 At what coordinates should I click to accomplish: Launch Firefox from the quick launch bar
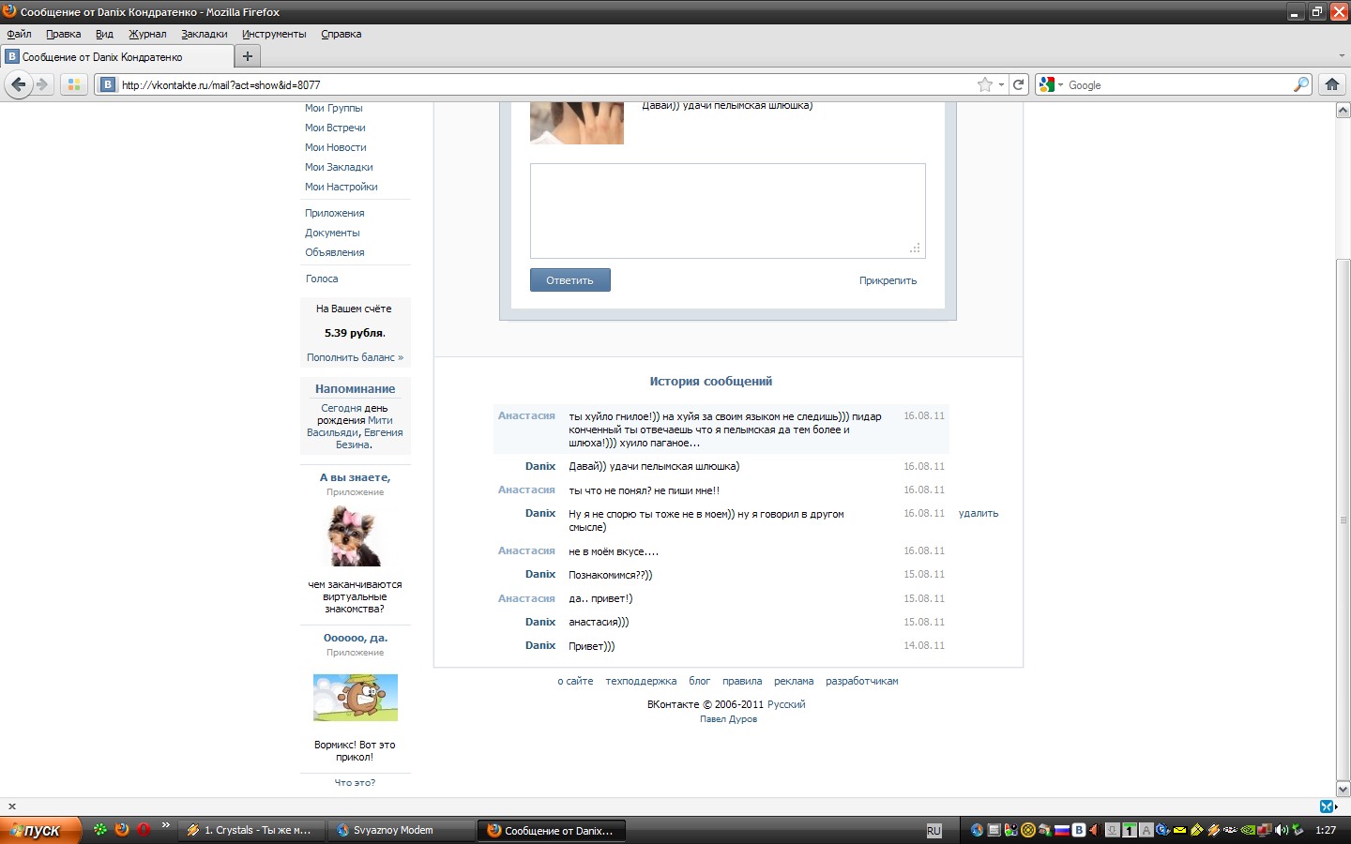[122, 830]
